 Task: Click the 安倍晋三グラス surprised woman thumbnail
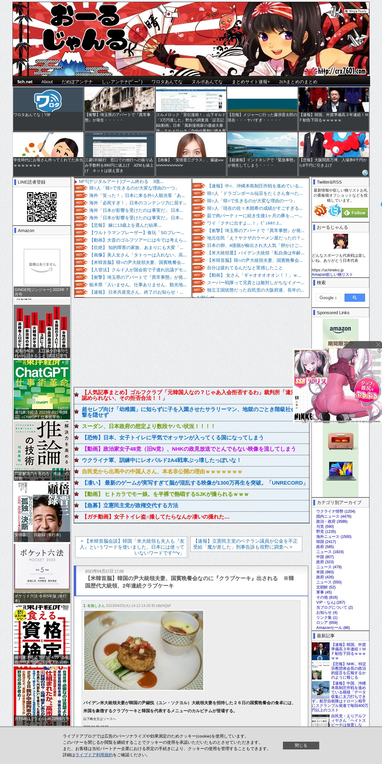(191, 145)
